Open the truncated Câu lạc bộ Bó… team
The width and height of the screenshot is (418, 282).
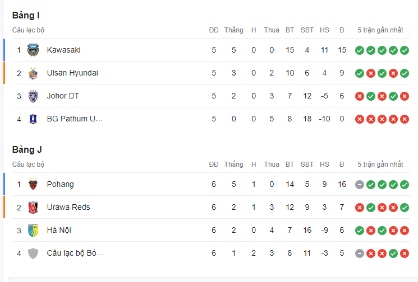(75, 253)
